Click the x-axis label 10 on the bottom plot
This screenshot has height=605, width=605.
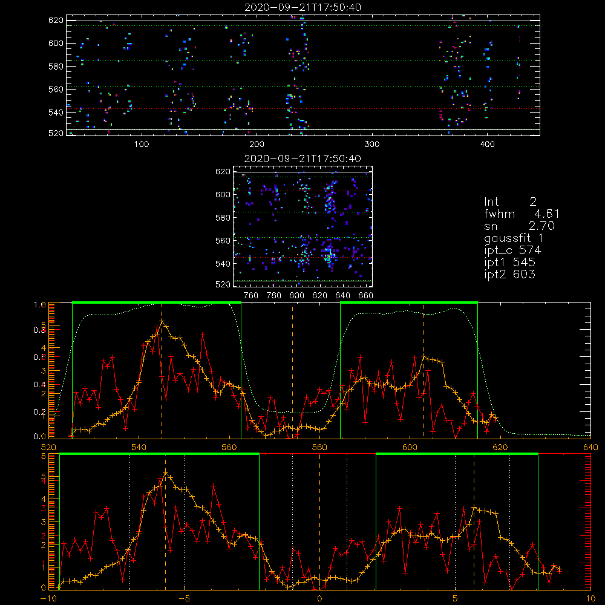[590, 599]
